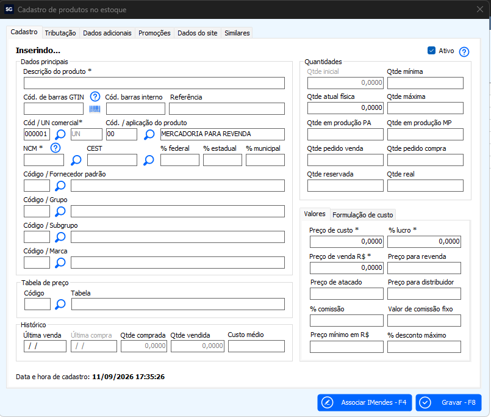491x417 pixels.
Task: Click the Qtde mínima field
Action: tap(425, 83)
